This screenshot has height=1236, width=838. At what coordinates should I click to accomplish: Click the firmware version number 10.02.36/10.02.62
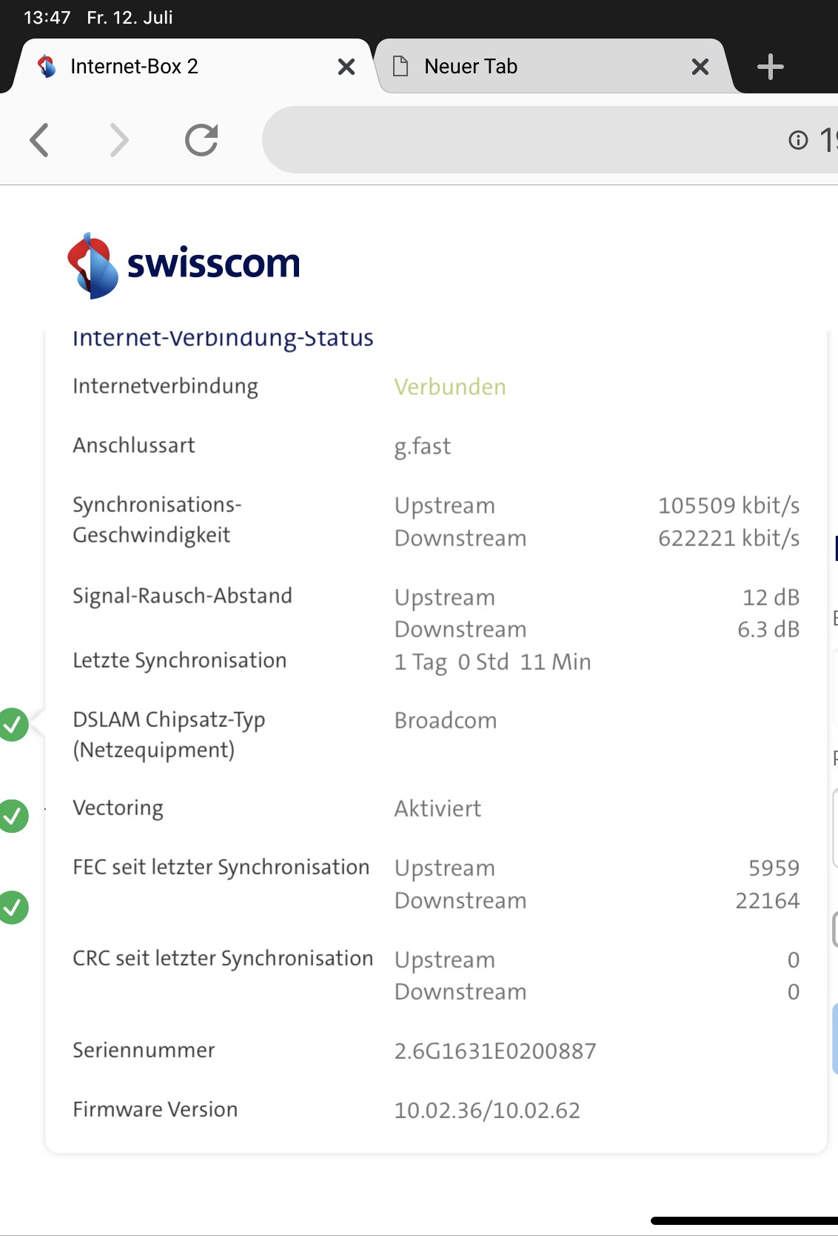(487, 1110)
